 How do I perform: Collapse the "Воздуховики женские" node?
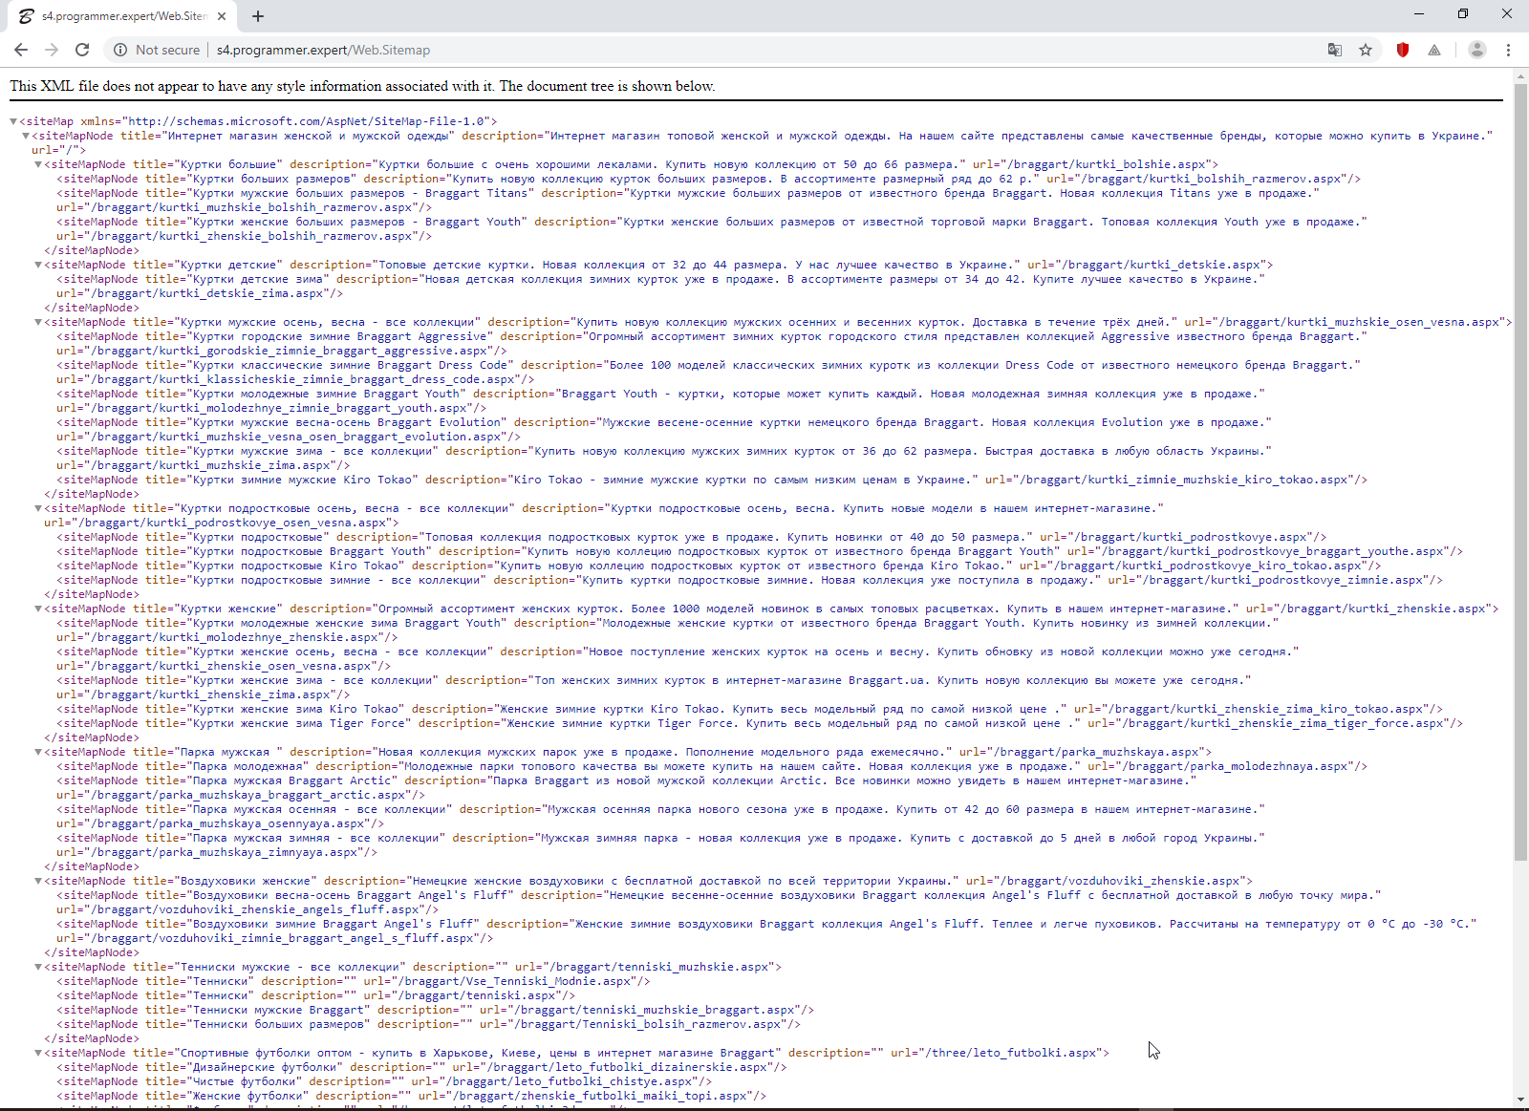click(x=38, y=881)
